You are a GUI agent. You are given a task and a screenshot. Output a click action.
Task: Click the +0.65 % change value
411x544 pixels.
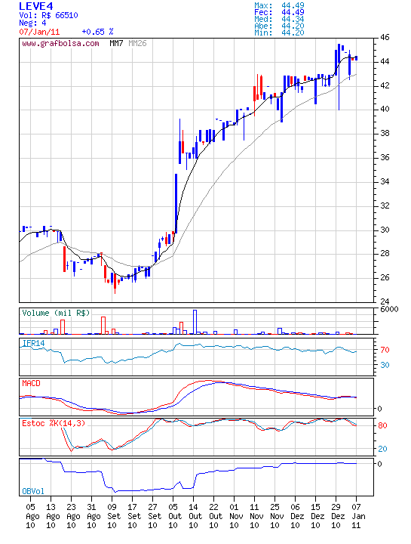coord(97,32)
